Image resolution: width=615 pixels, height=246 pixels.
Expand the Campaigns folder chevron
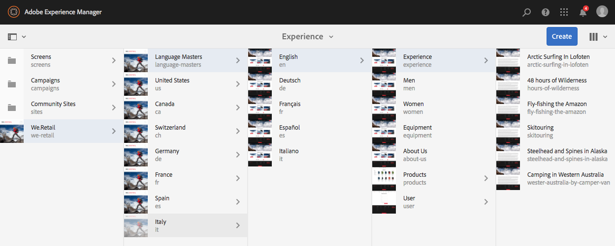pyautogui.click(x=114, y=84)
